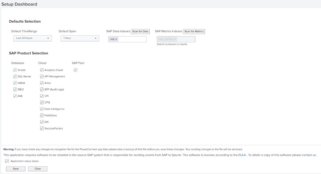Follow the contact us link

click(309, 155)
